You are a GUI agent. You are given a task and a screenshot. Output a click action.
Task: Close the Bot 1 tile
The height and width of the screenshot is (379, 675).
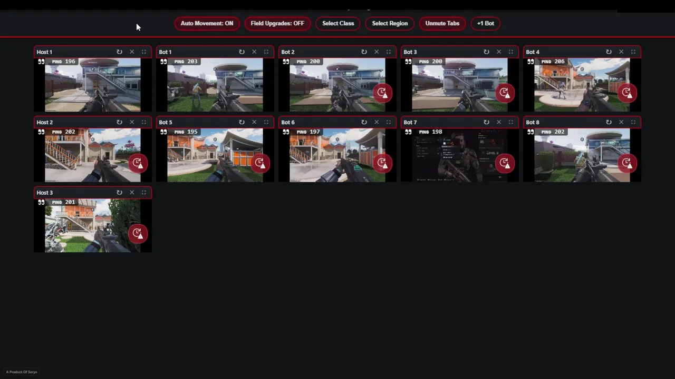(x=254, y=52)
